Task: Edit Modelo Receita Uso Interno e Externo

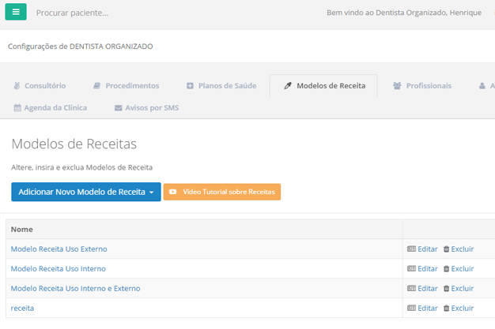Action: 422,288
